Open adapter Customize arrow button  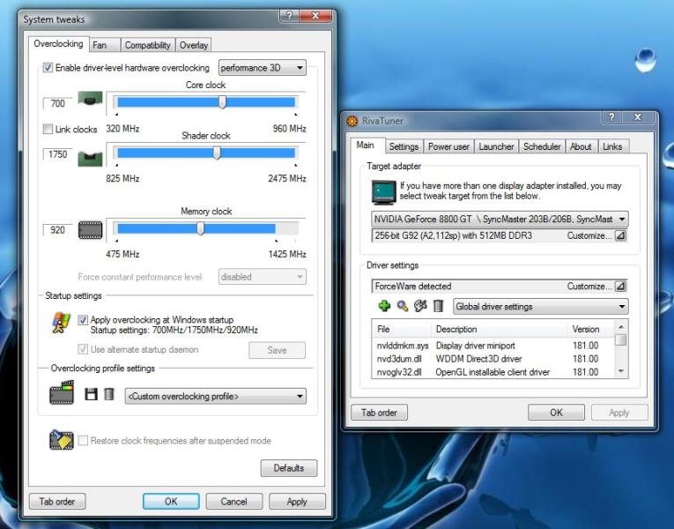click(x=620, y=235)
